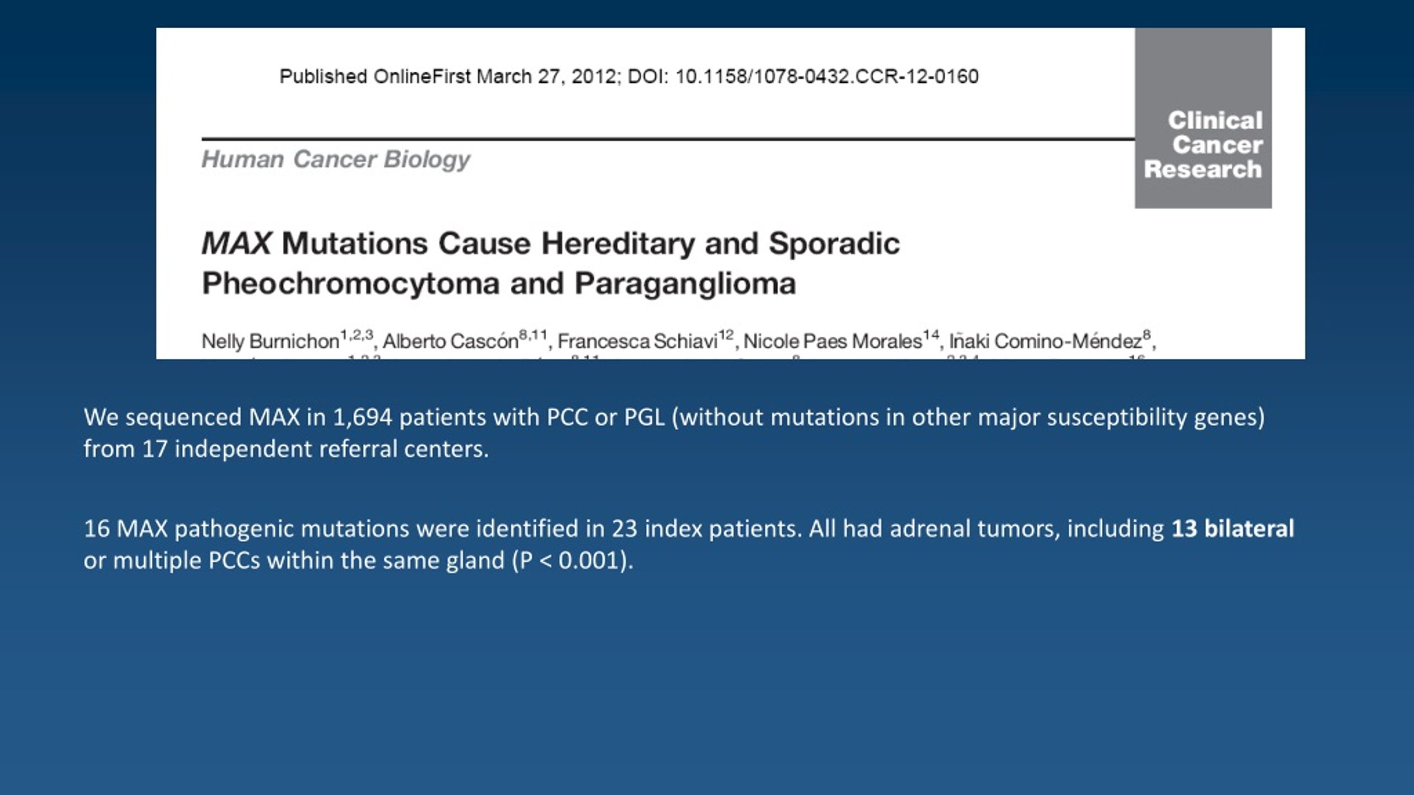The image size is (1414, 795).
Task: Click the embedded journal article image
Action: point(730,193)
